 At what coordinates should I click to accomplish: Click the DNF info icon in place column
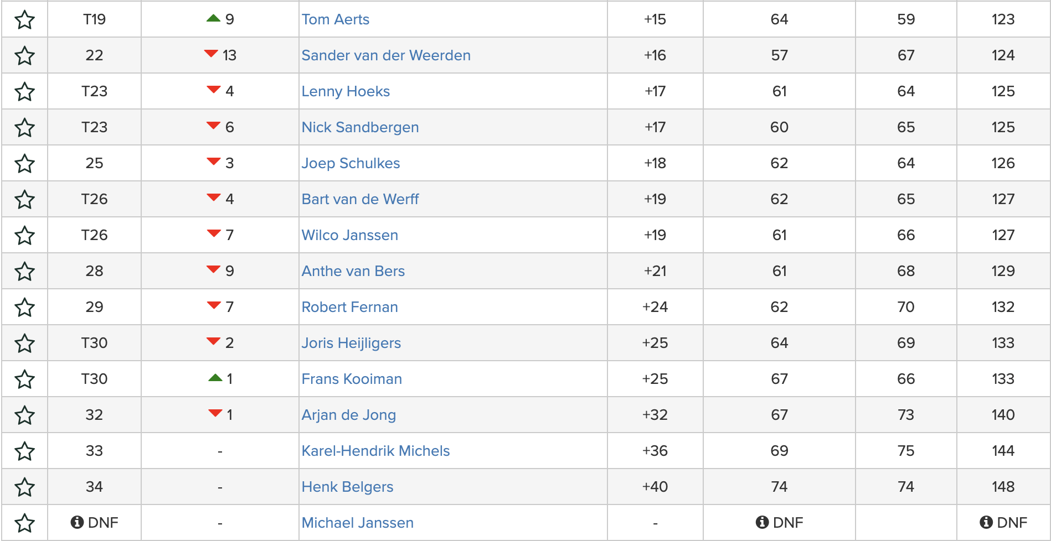(x=77, y=522)
